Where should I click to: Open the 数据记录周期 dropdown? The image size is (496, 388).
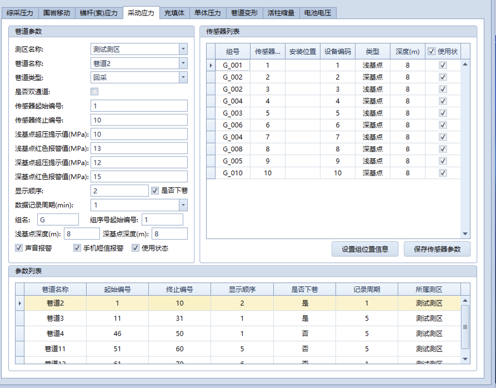click(183, 205)
